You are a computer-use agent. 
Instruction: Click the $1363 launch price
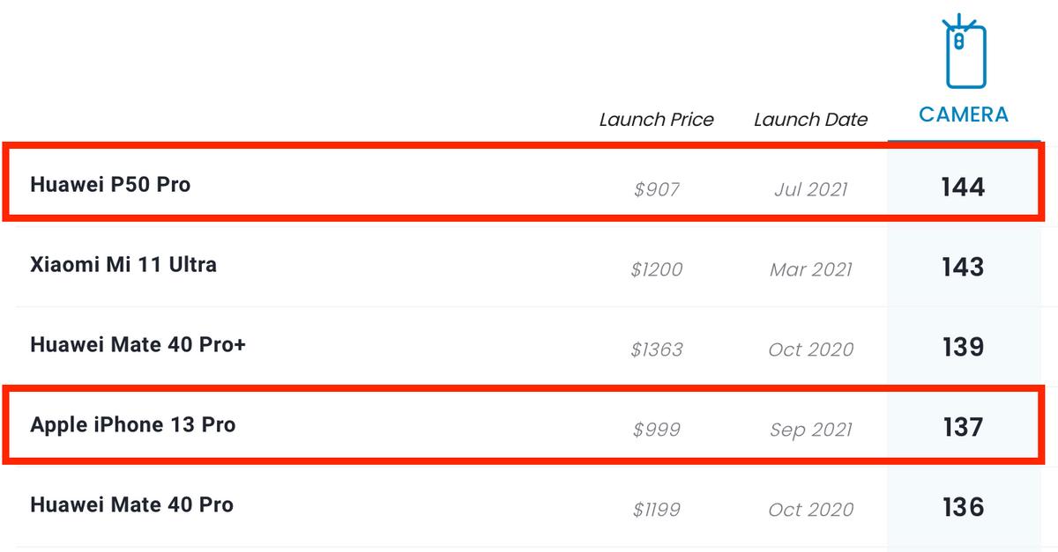[657, 350]
